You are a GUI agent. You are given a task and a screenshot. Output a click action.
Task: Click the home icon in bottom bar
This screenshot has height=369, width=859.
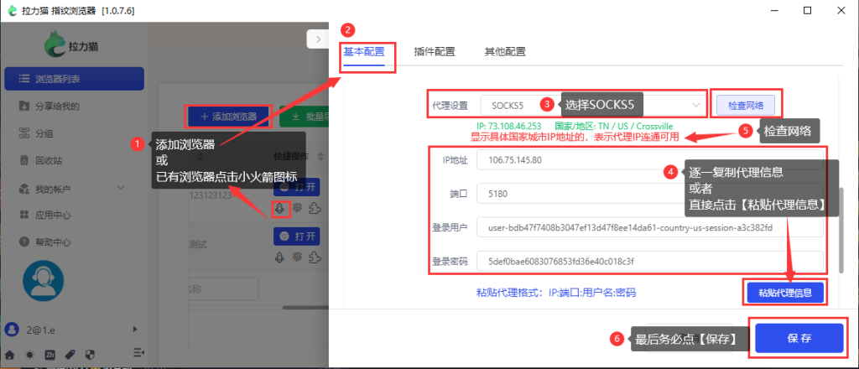(9, 354)
